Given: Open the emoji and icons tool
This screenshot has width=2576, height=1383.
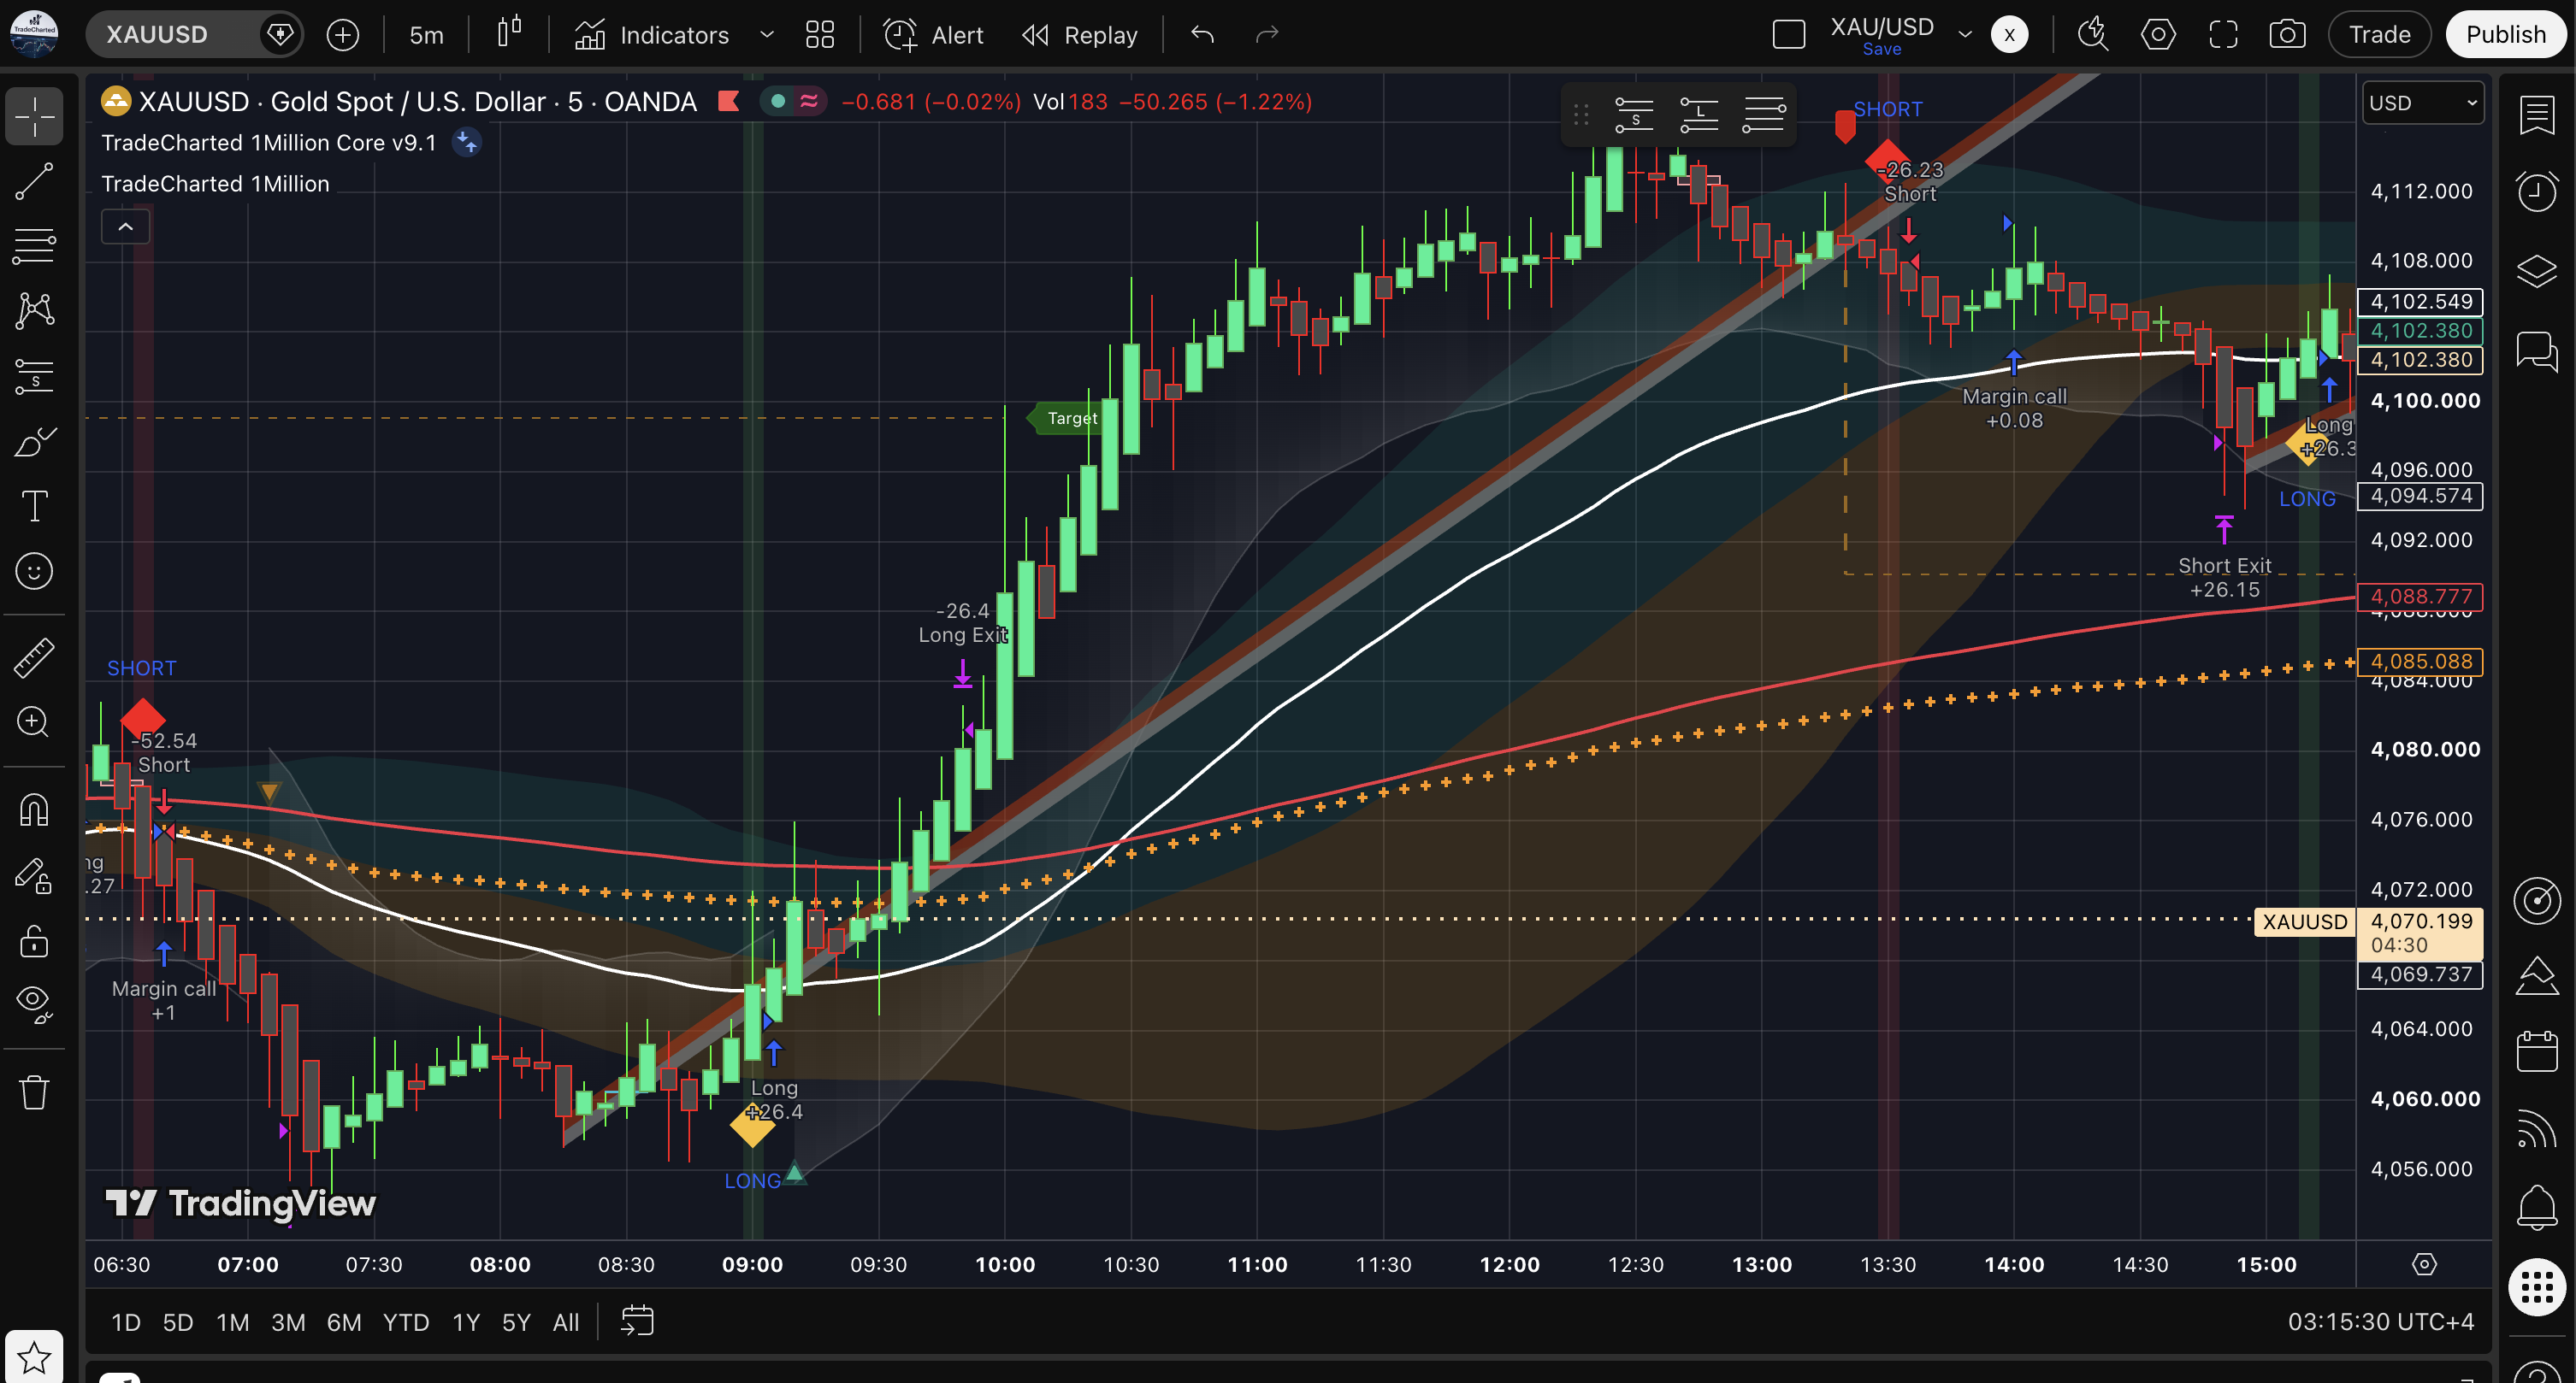Looking at the screenshot, I should (x=34, y=571).
